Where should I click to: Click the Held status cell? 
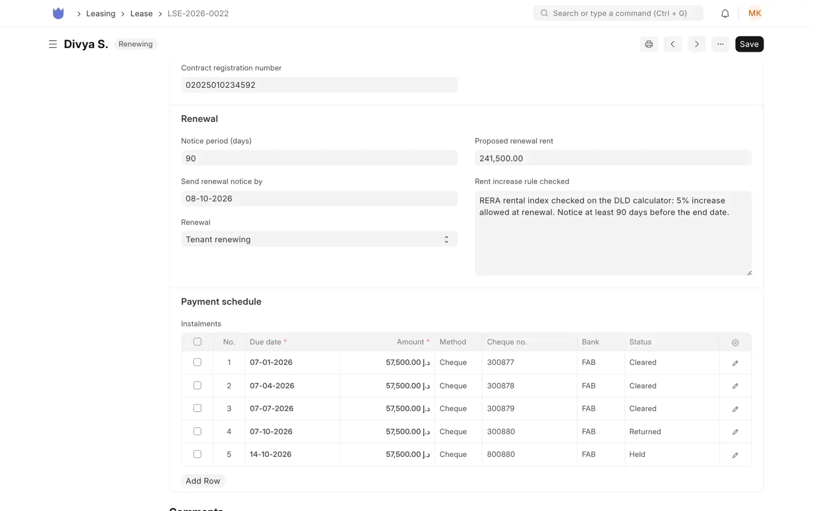coord(672,454)
